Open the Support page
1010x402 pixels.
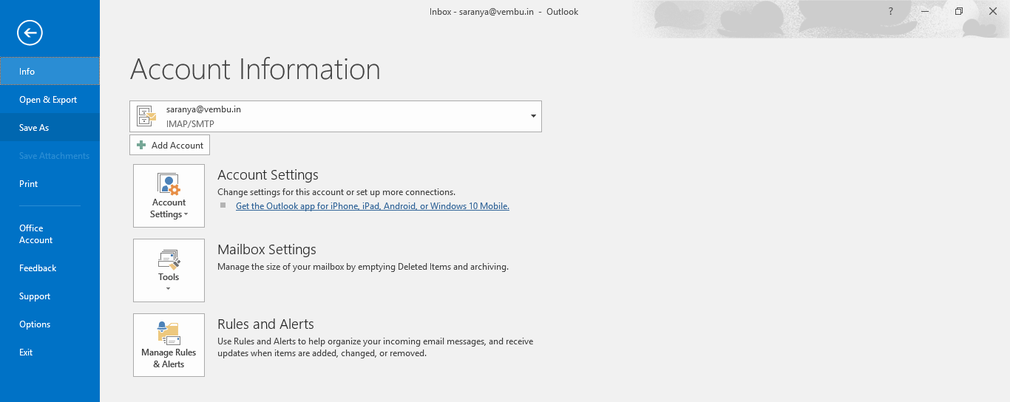[50, 296]
